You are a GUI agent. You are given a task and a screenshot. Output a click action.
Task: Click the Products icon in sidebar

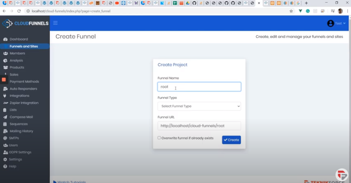5,68
